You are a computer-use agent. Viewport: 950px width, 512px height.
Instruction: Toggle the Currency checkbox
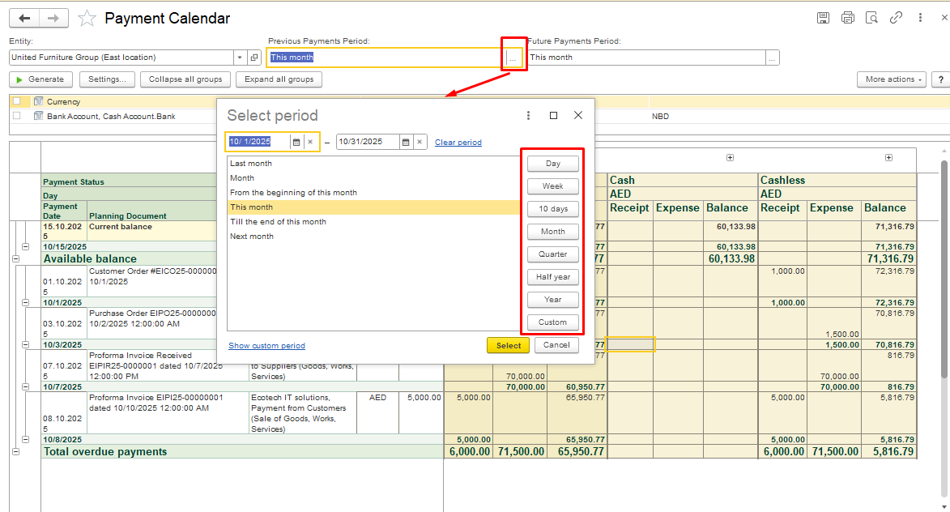16,101
